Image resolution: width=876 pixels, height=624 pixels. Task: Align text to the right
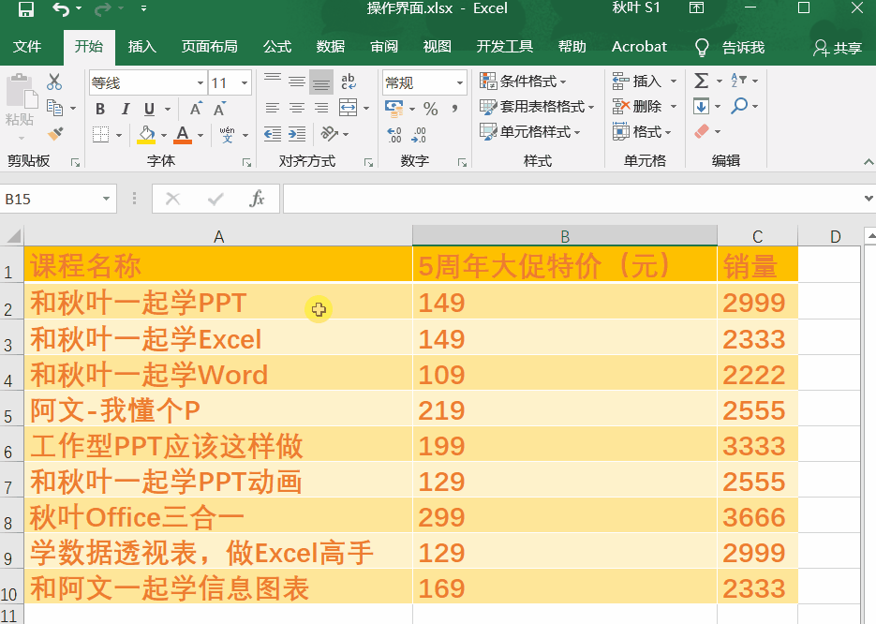pyautogui.click(x=321, y=109)
